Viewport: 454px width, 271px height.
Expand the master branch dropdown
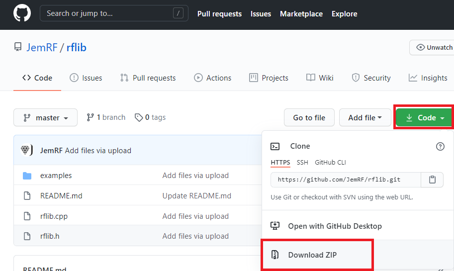45,117
